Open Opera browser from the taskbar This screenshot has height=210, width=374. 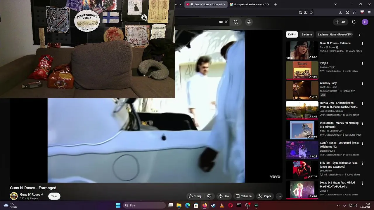(x=231, y=205)
